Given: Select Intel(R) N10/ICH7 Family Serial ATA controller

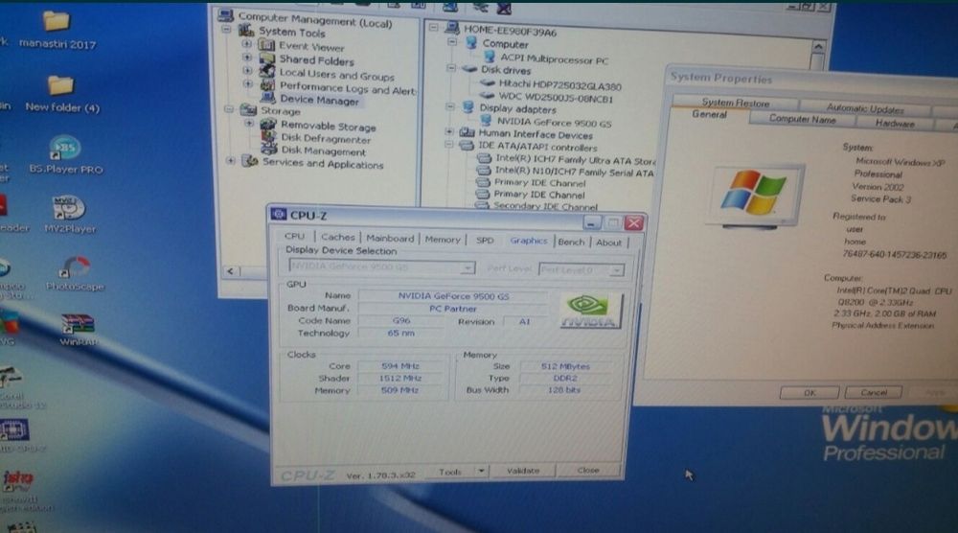Looking at the screenshot, I should (x=574, y=172).
